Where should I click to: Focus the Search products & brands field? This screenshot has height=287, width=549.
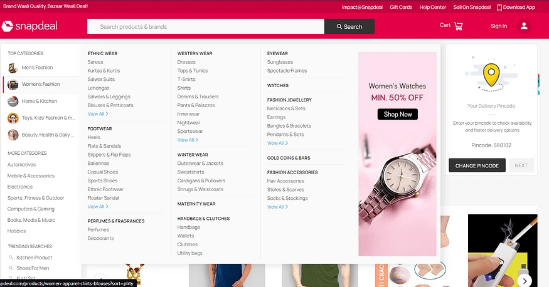pos(206,26)
